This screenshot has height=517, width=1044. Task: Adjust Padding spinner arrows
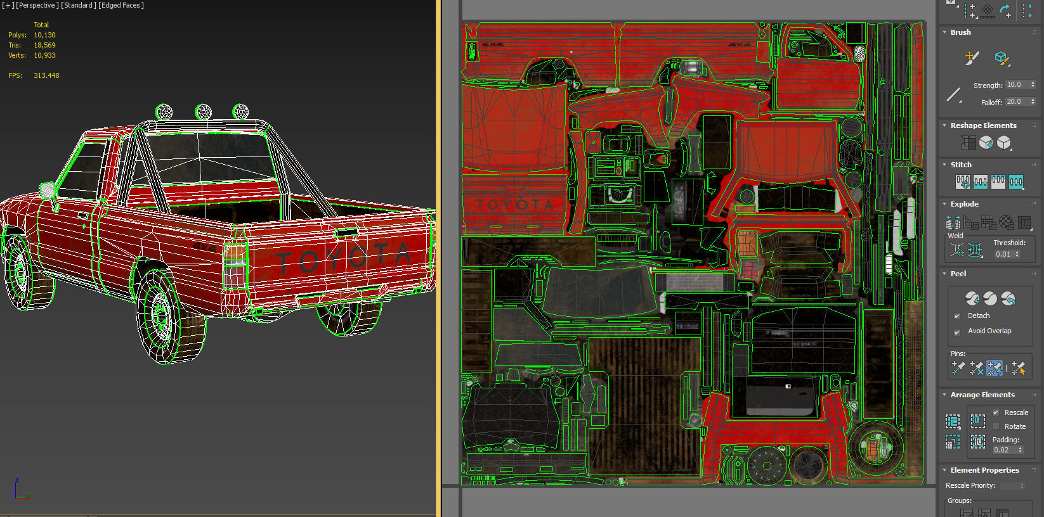[x=1020, y=450]
